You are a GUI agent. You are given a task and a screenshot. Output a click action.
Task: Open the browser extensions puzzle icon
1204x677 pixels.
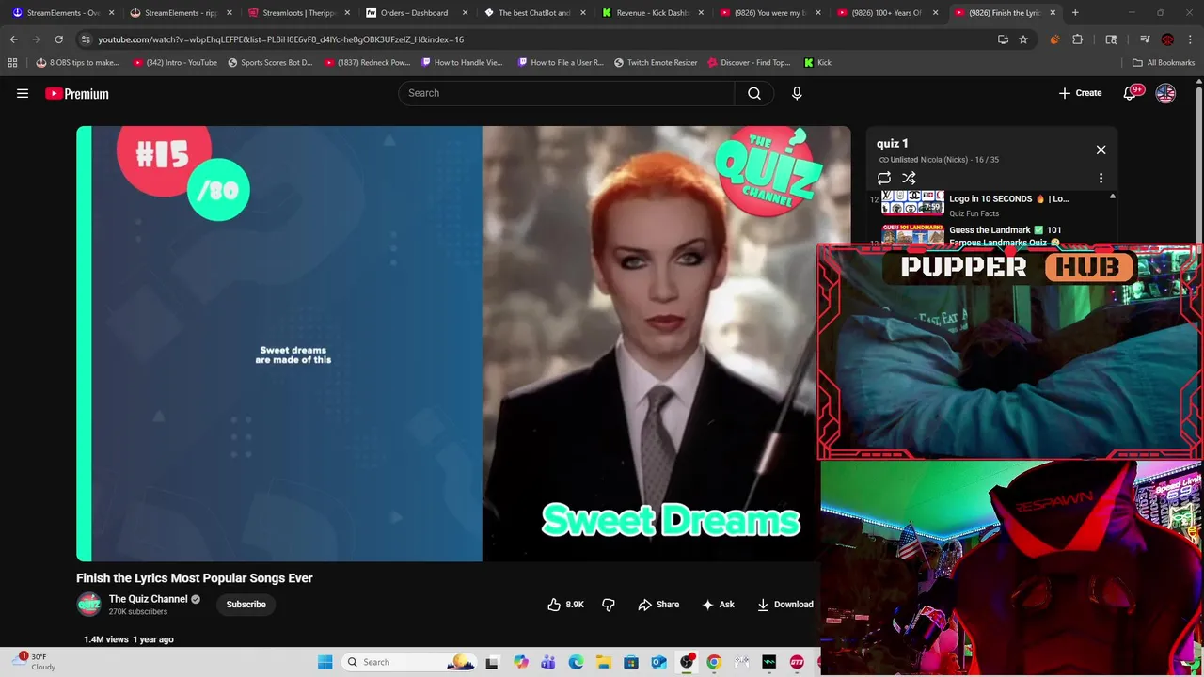(1078, 39)
